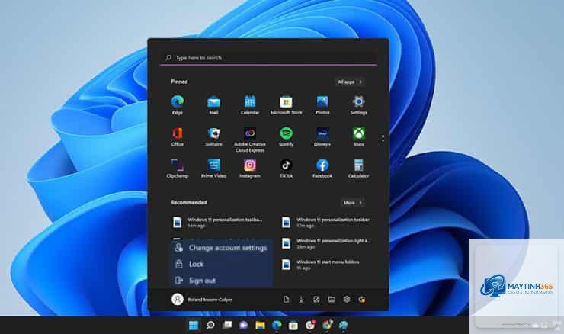
Task: Open the Xbox app
Action: pyautogui.click(x=359, y=136)
